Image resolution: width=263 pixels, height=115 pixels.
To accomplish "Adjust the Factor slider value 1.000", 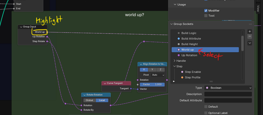I will pyautogui.click(x=152, y=84).
